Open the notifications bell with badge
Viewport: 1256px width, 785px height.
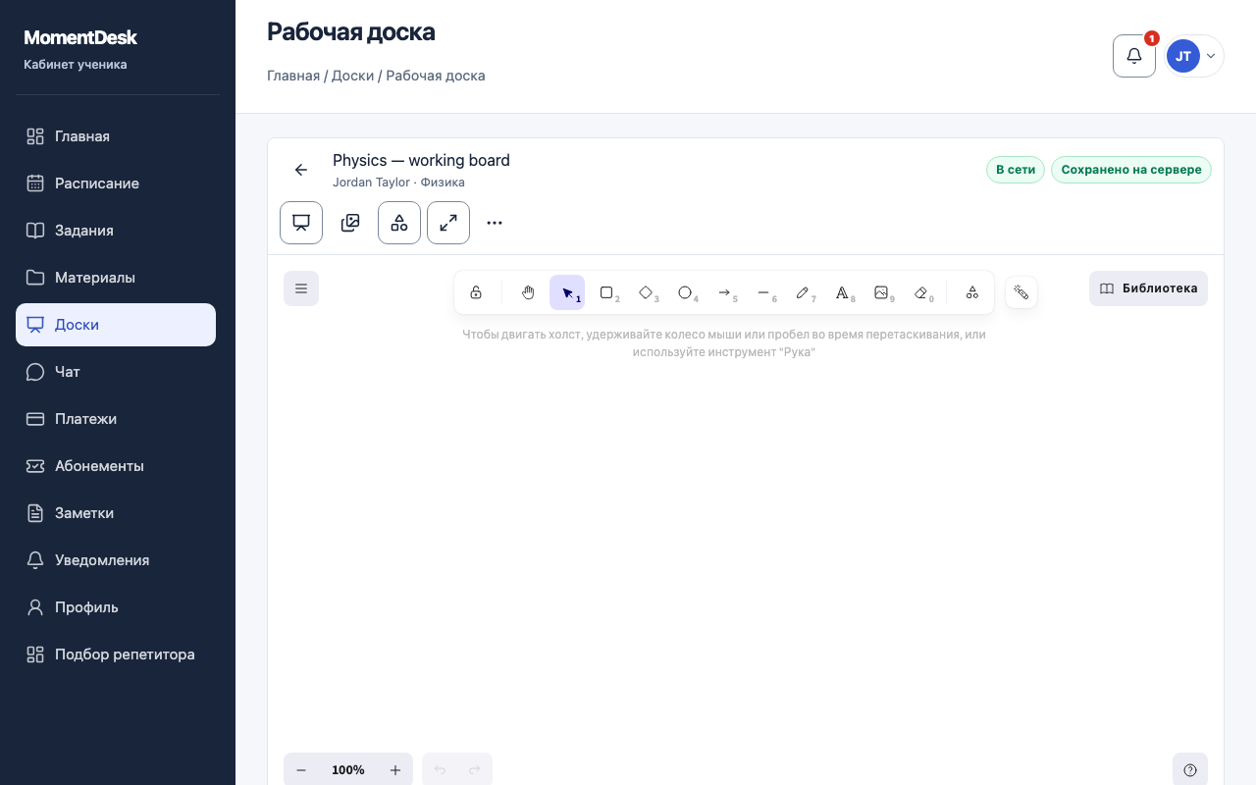click(1134, 56)
